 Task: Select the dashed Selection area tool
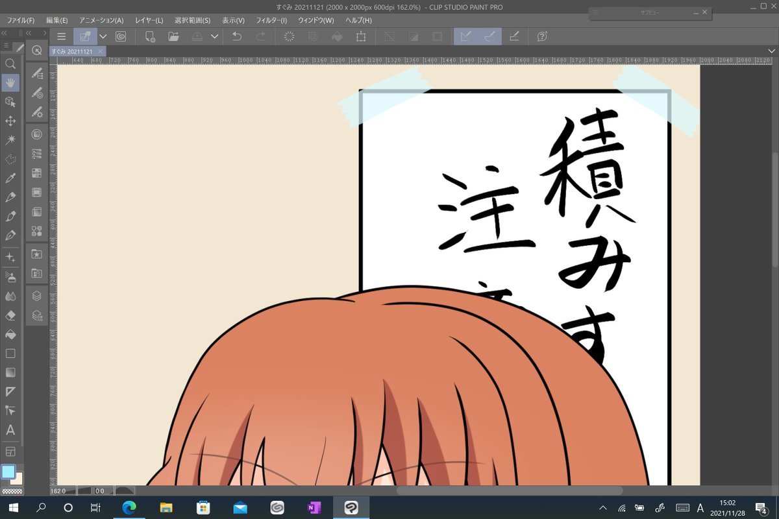pos(10,159)
